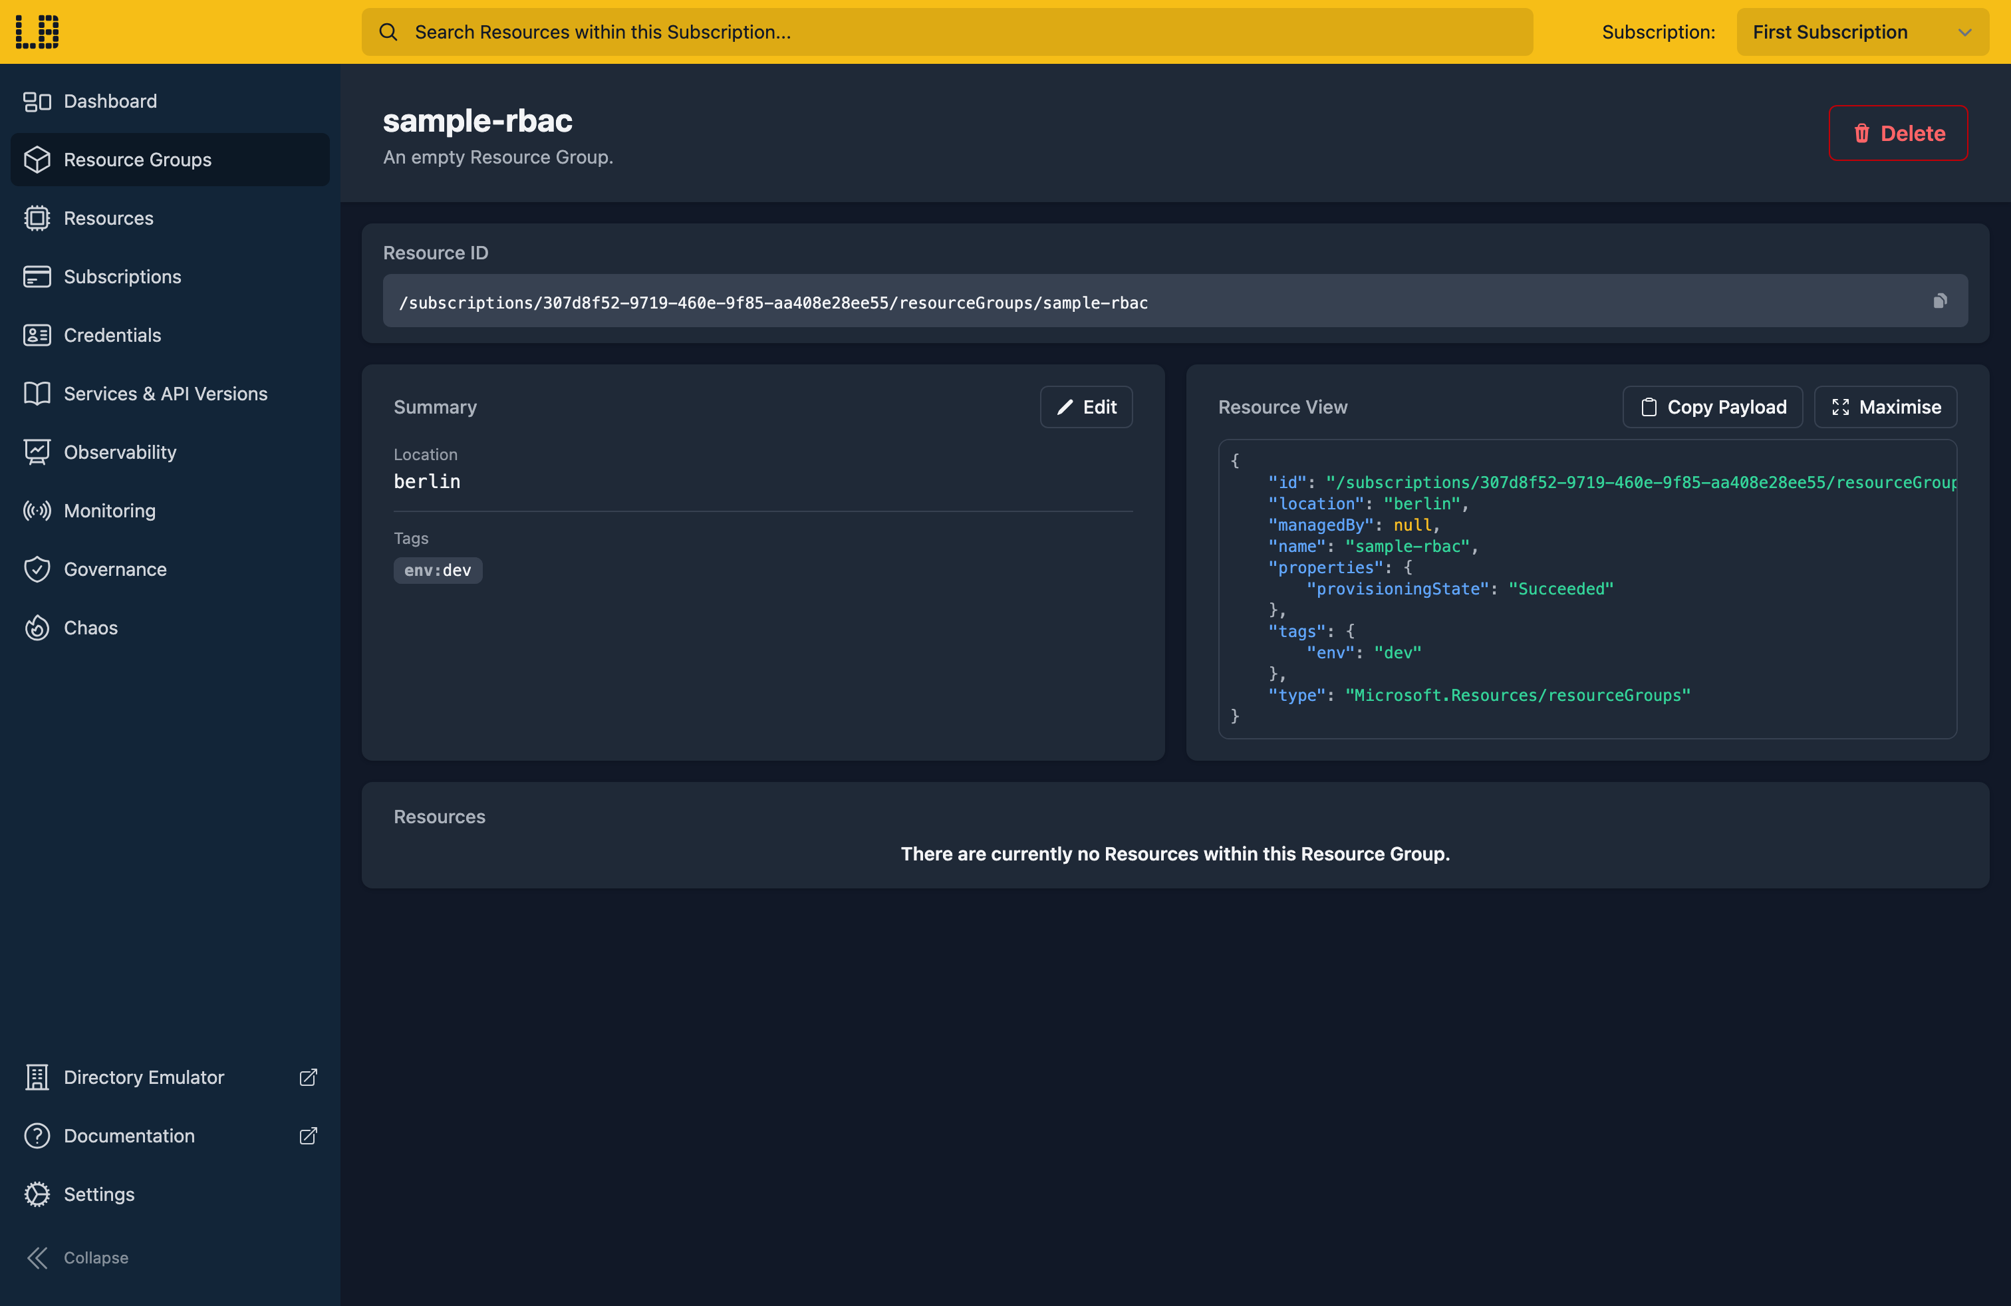Copy the Resource ID with copy icon
2011x1306 pixels.
click(1940, 302)
